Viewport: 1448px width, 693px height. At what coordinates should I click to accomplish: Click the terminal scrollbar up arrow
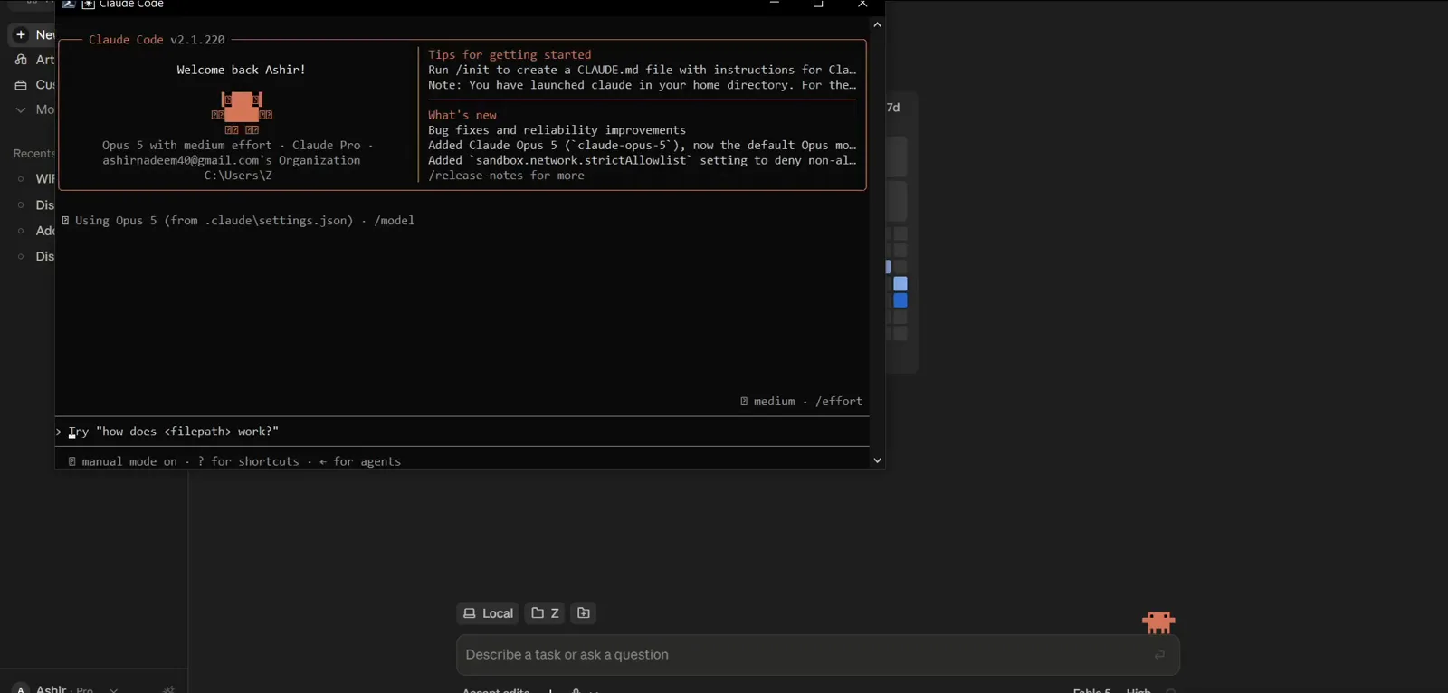(x=877, y=24)
